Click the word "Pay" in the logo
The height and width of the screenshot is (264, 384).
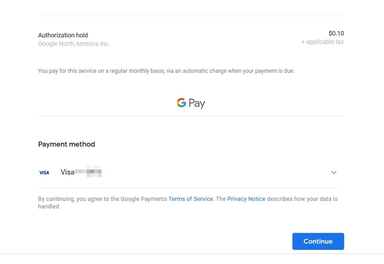pyautogui.click(x=197, y=104)
